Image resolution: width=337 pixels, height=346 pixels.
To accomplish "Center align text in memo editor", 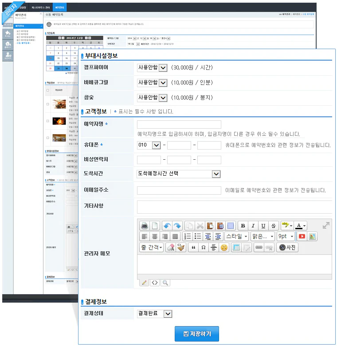I will [x=155, y=237].
